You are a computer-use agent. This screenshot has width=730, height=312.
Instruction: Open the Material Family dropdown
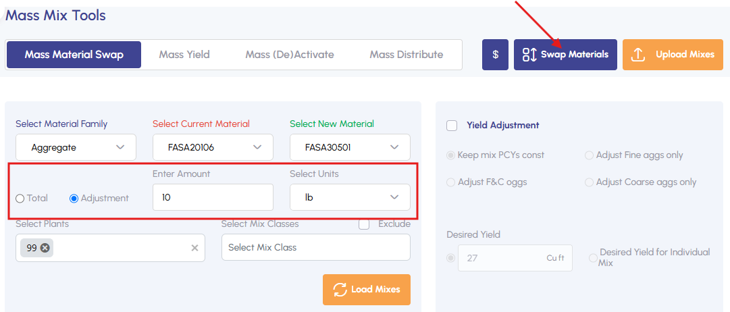tap(76, 147)
